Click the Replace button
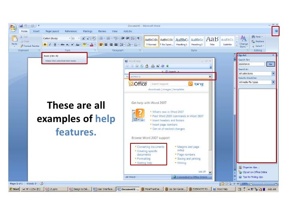The height and width of the screenshot is (215, 287). pyautogui.click(x=258, y=41)
